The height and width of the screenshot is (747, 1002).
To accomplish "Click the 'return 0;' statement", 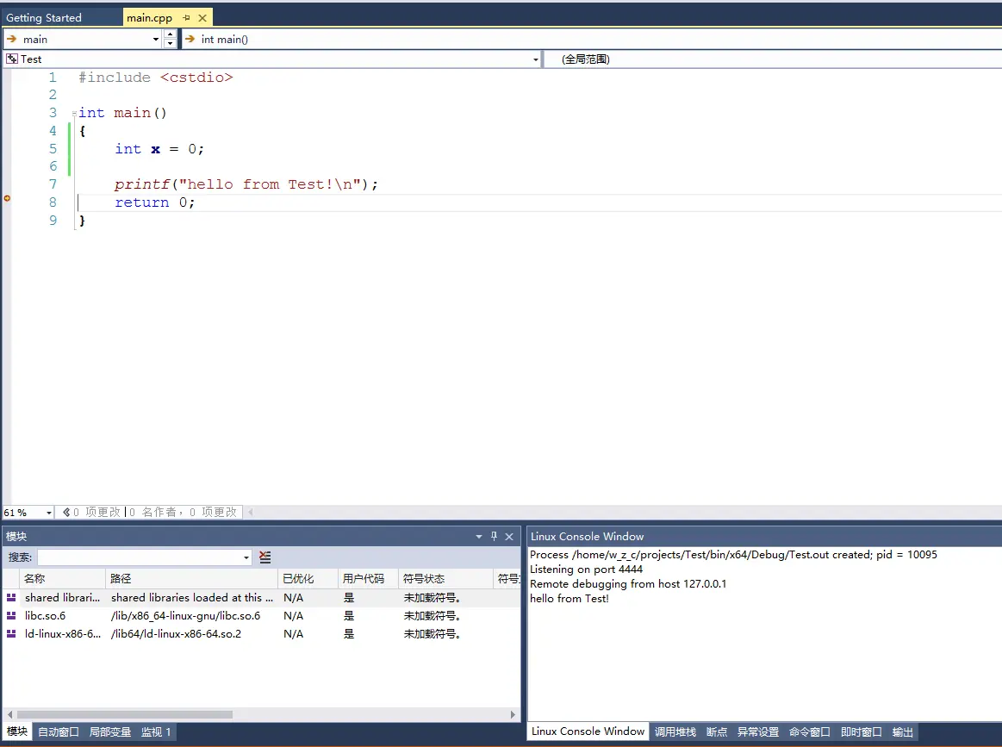I will pyautogui.click(x=154, y=202).
